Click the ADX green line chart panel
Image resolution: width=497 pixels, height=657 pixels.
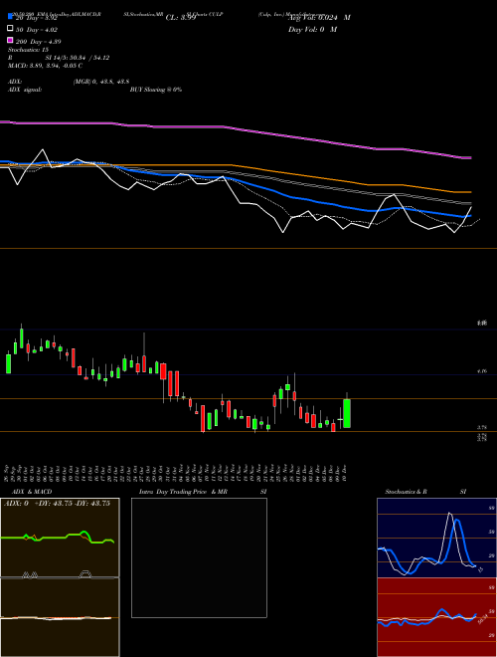[x=60, y=538]
